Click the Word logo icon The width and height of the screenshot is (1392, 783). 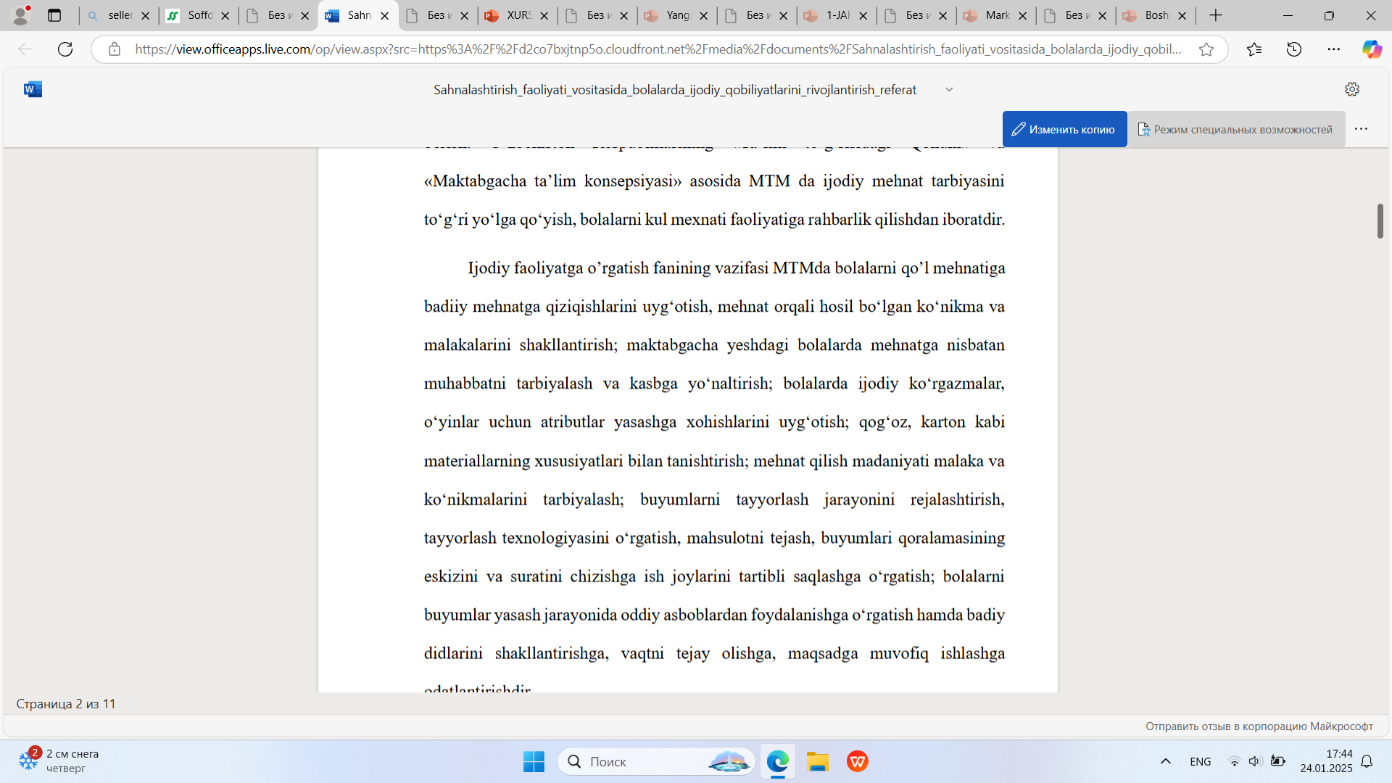point(33,89)
